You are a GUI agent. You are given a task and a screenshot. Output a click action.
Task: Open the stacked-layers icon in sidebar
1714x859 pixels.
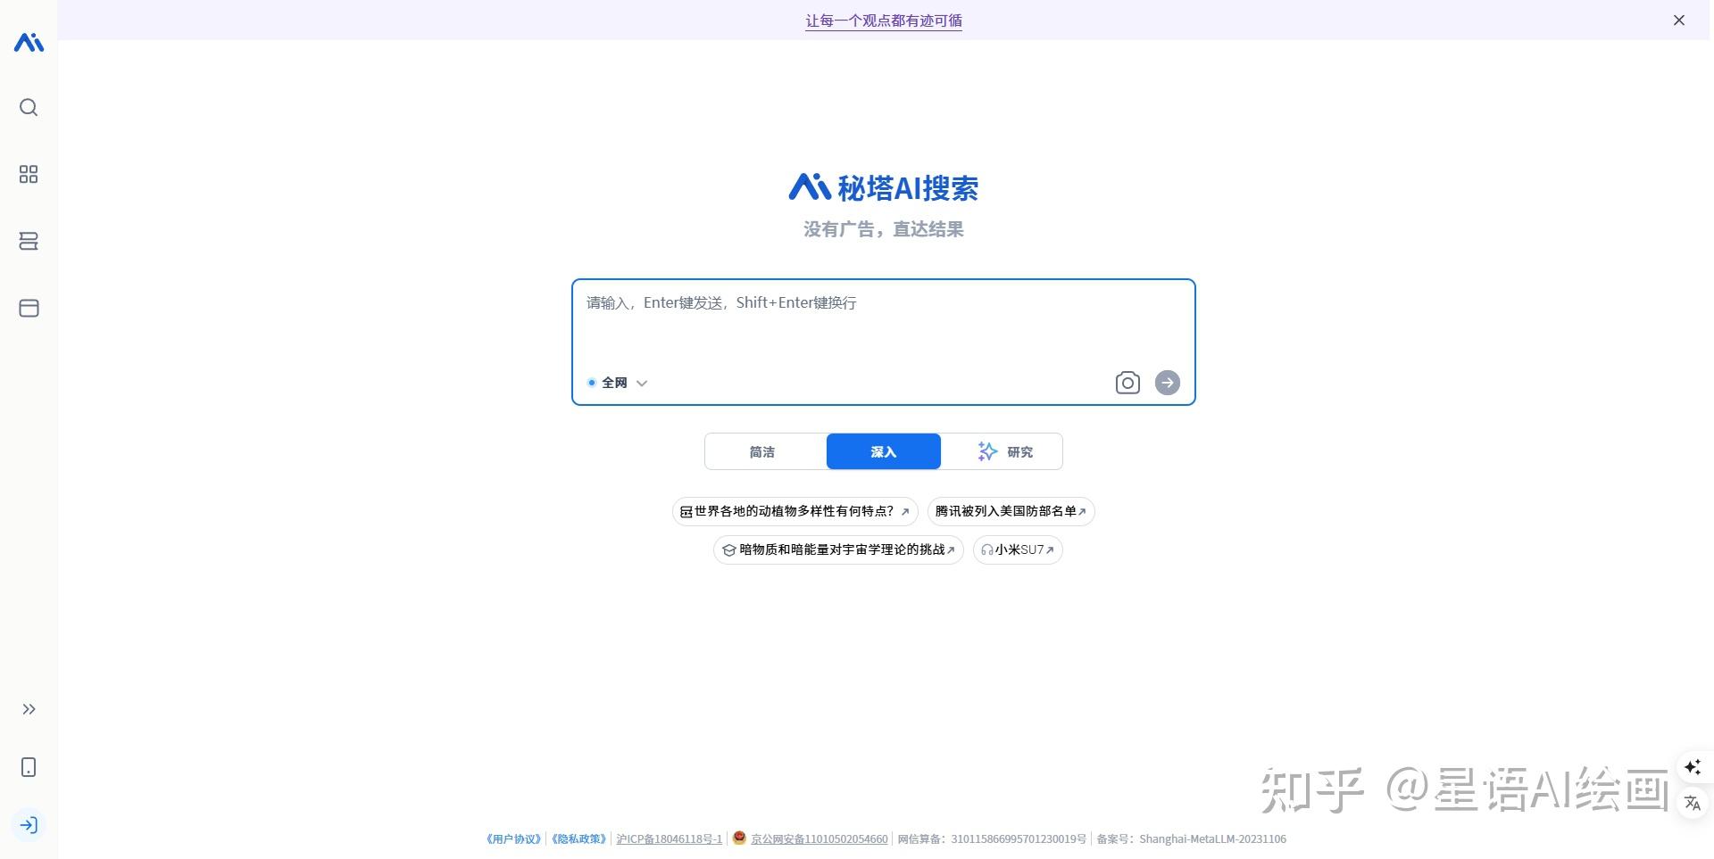[29, 241]
